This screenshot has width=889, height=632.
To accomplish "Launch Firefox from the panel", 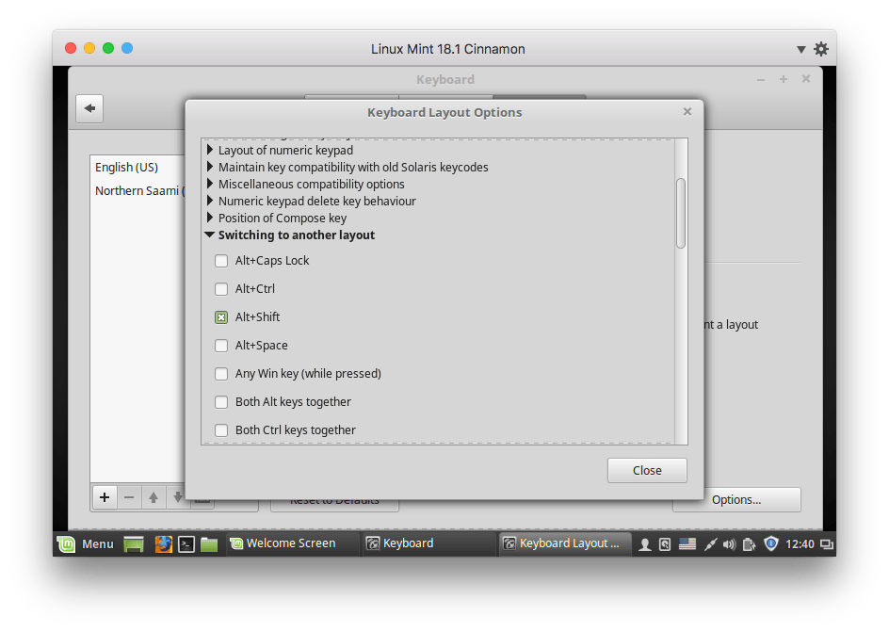I will 164,544.
